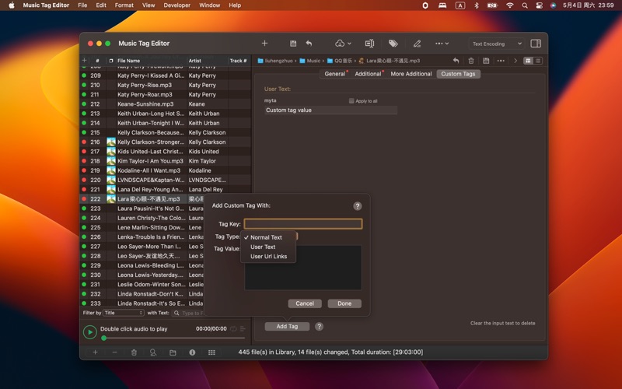The image size is (622, 389).
Task: Select row 219 Kodaline-All I Want.mp3
Action: [166, 170]
